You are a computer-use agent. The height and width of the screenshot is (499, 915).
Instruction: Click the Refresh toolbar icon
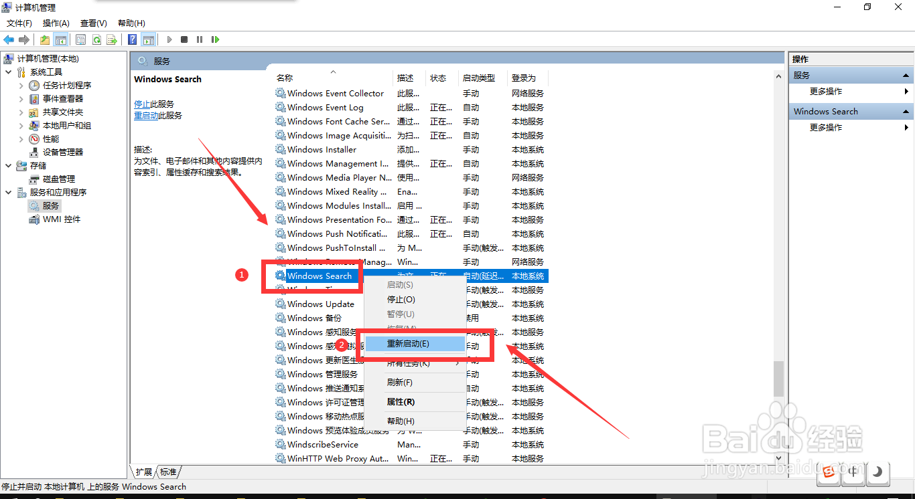click(x=96, y=39)
